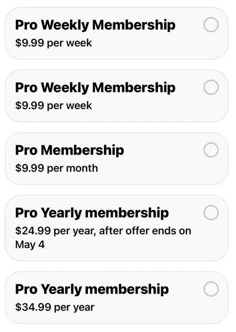Choose the uppermost weekly membership card
Image resolution: width=236 pixels, height=332 pixels.
click(116, 33)
